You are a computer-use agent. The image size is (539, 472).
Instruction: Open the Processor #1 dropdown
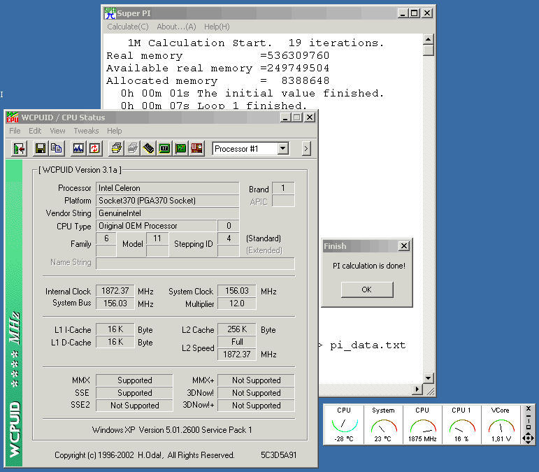click(x=282, y=148)
